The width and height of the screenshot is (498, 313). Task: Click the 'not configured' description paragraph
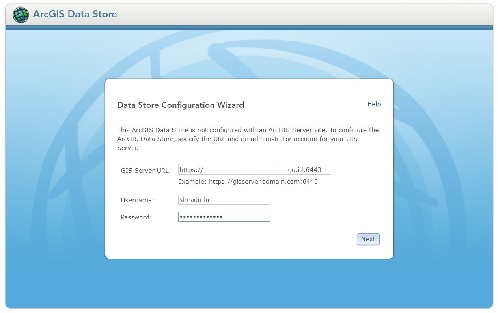point(248,139)
